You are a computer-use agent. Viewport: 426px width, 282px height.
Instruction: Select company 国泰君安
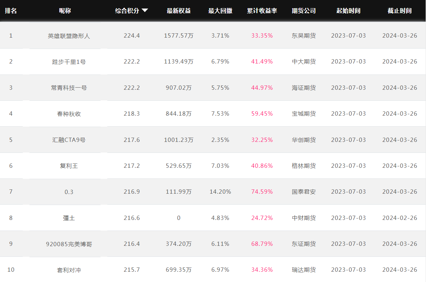click(304, 192)
